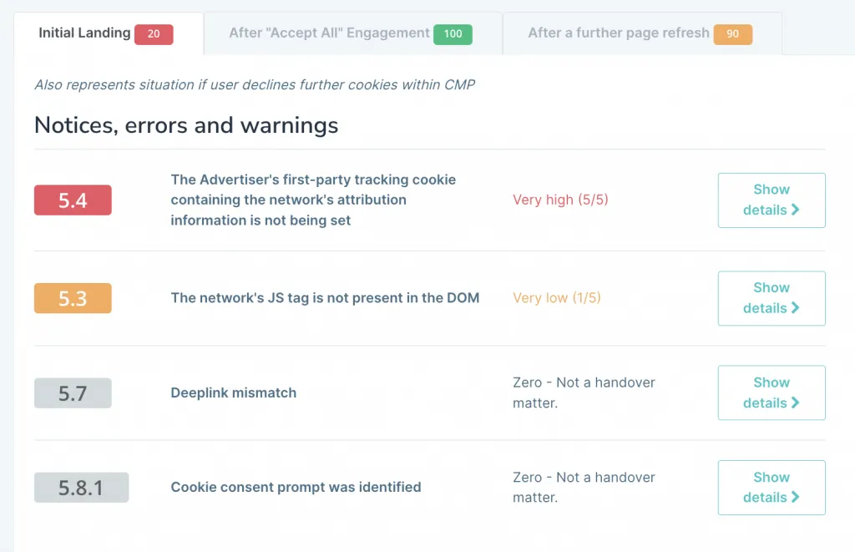Show details for error 5.4
This screenshot has width=855, height=552.
771,200
